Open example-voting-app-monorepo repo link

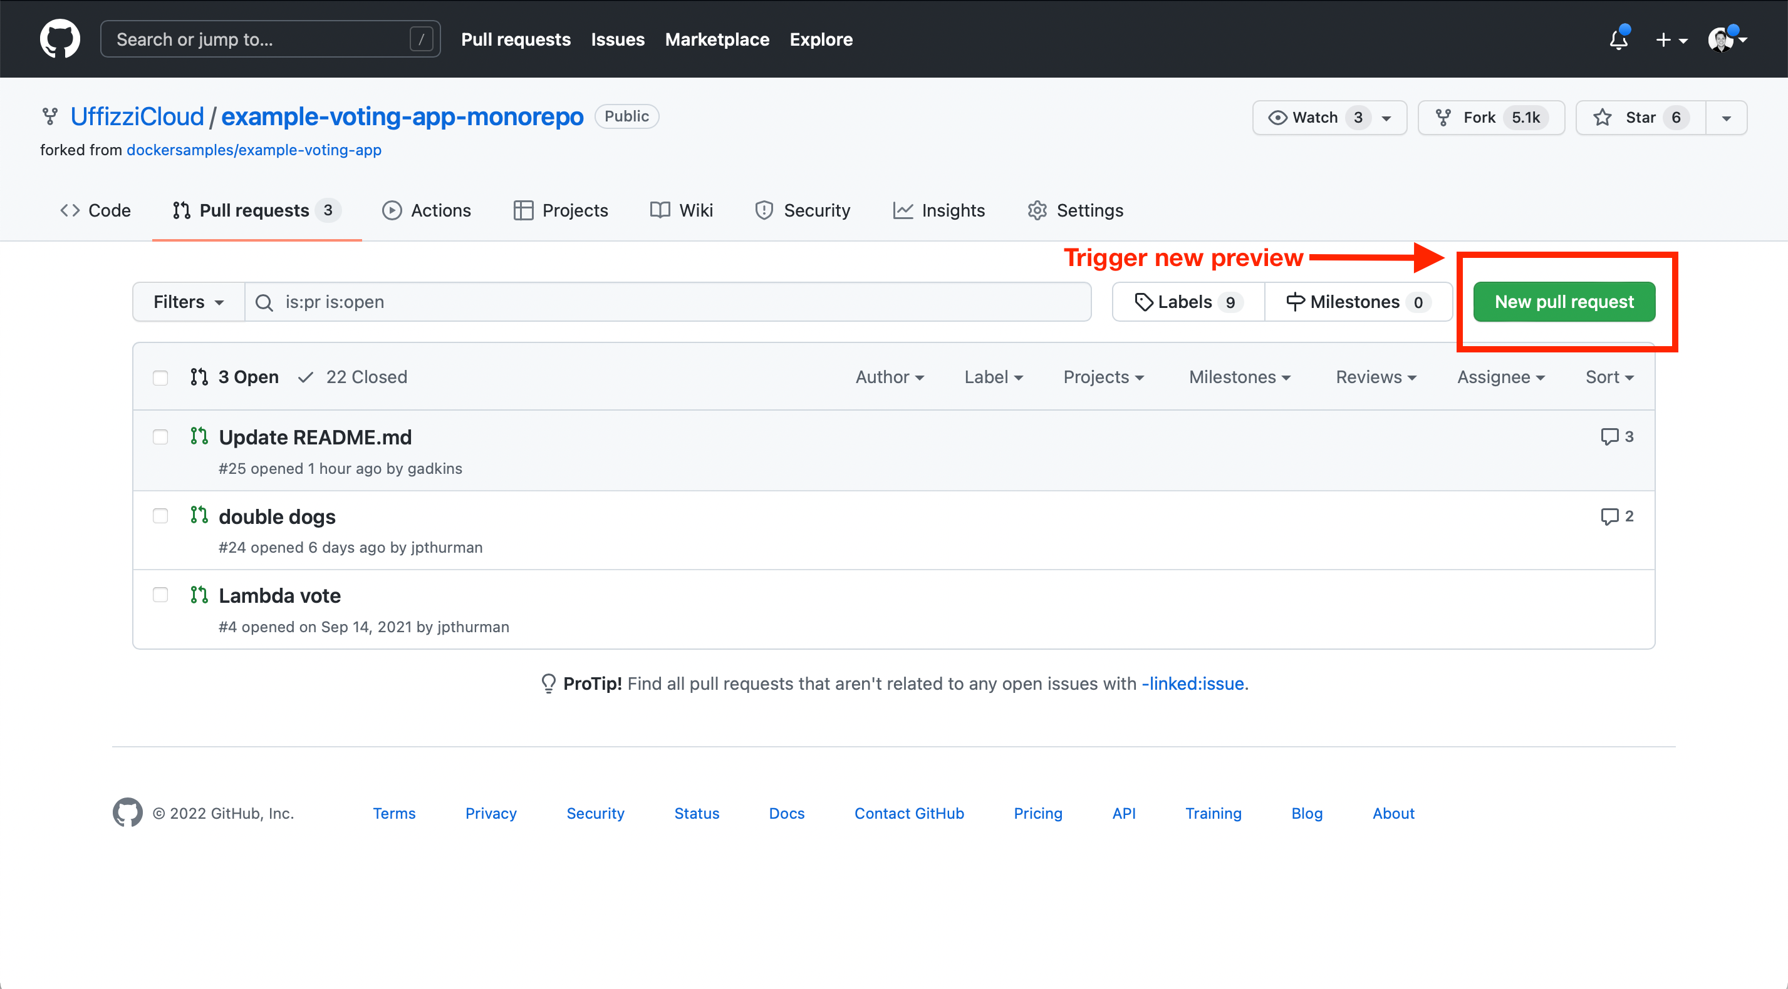[403, 116]
